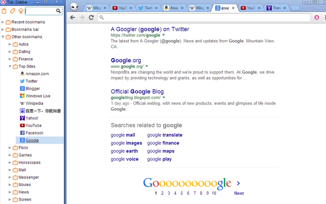
Task: Open the Google.org search result
Action: pos(126,60)
